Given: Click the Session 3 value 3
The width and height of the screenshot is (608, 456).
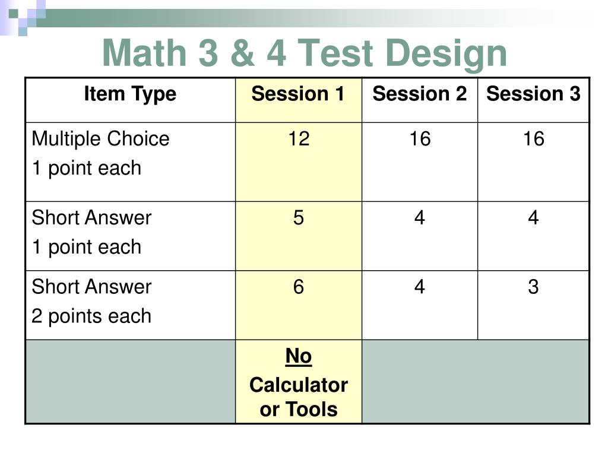Looking at the screenshot, I should 534,287.
